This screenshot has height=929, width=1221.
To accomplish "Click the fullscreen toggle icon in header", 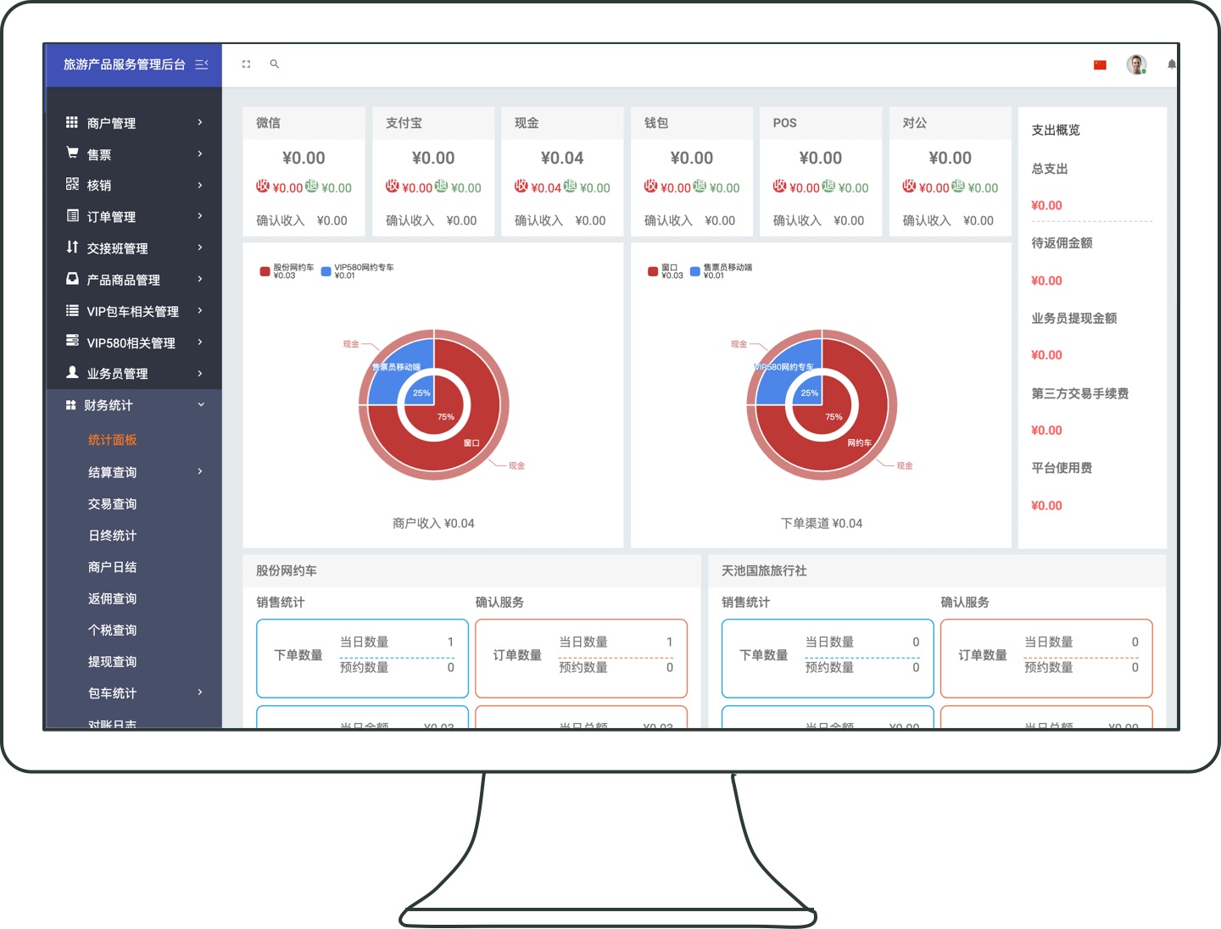I will (x=247, y=64).
